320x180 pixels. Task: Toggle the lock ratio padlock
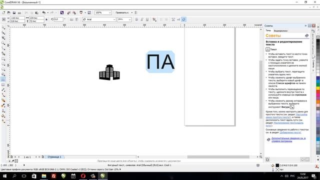[46, 19]
